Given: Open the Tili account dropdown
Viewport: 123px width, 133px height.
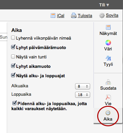Looking at the screenshot, I should coord(104,5).
